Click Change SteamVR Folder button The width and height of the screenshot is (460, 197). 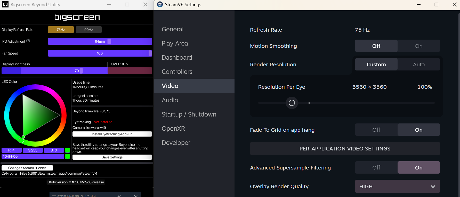[27, 168]
